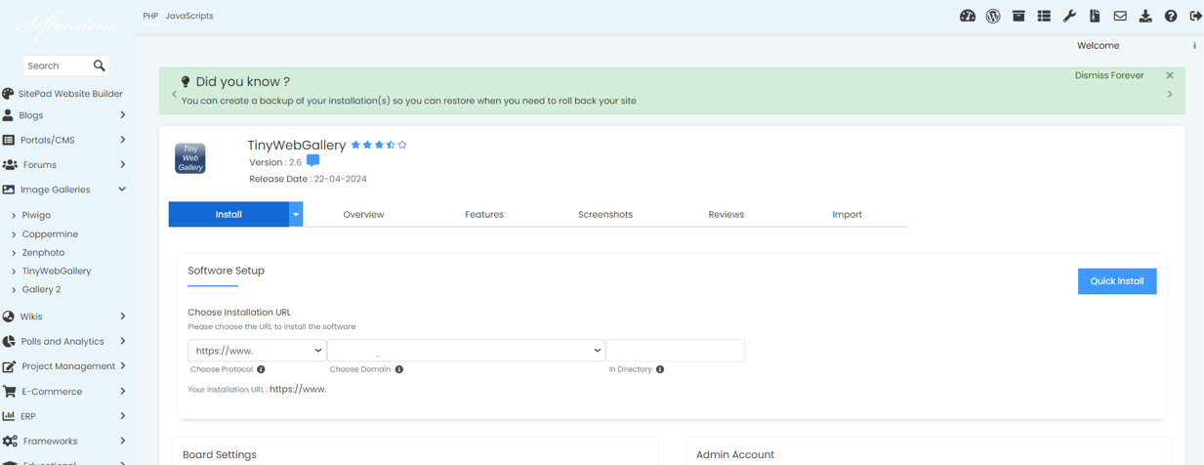
Task: Click the blue comment bubble near version
Action: click(x=312, y=161)
